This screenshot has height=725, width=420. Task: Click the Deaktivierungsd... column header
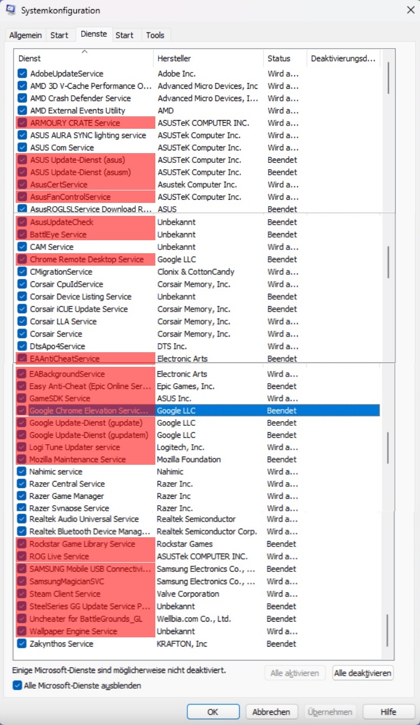tap(344, 58)
